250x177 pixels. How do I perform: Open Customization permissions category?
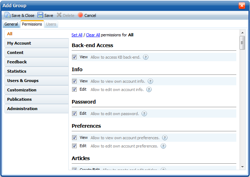(x=36, y=90)
